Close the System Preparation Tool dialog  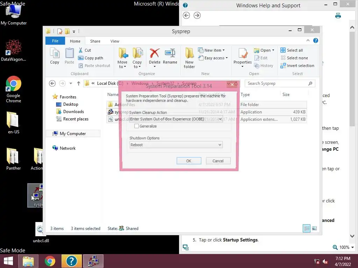point(232,84)
